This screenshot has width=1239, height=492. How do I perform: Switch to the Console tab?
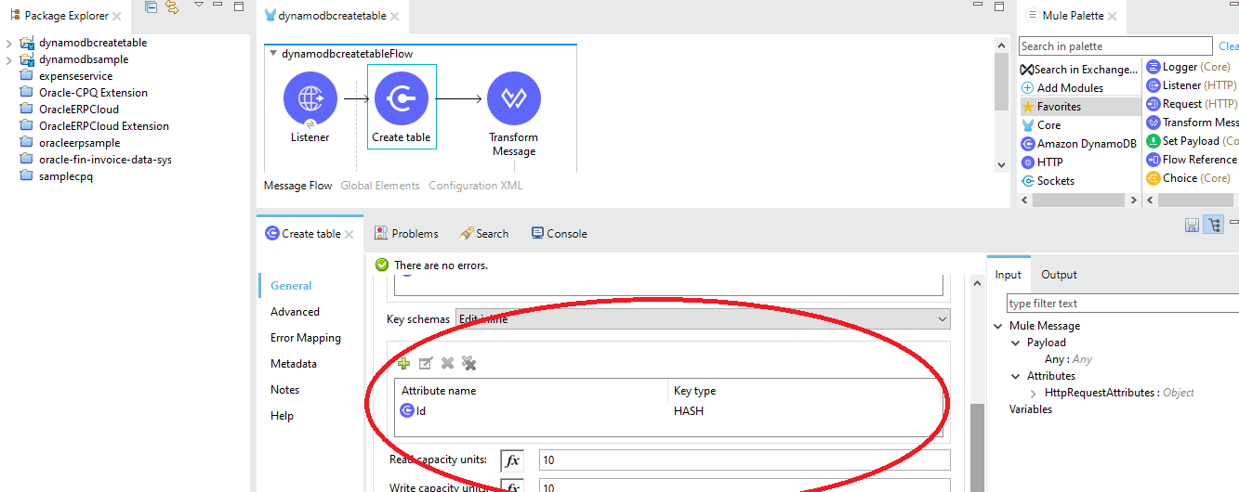pos(560,234)
